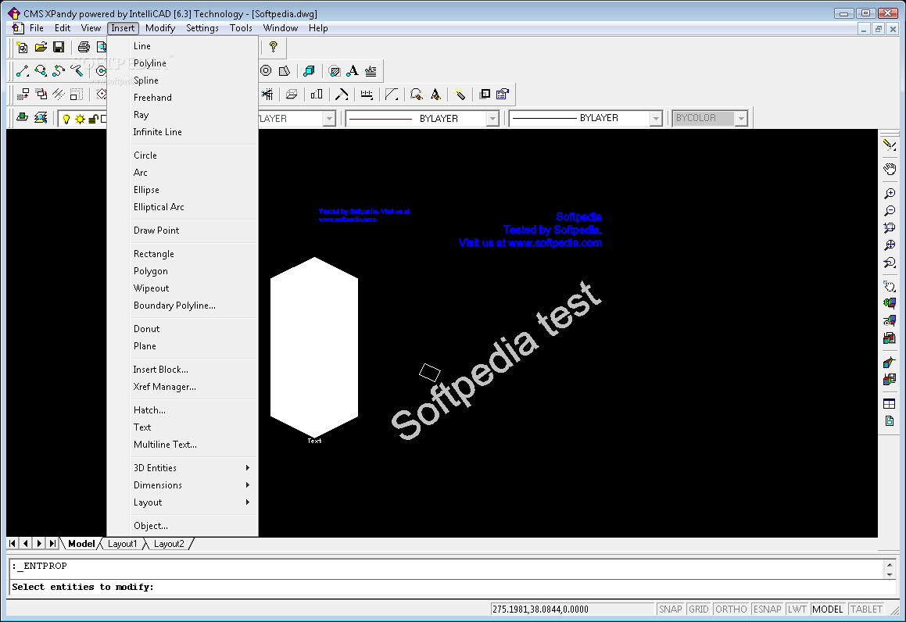
Task: Click the command history scroll-up arrow
Action: 890,564
